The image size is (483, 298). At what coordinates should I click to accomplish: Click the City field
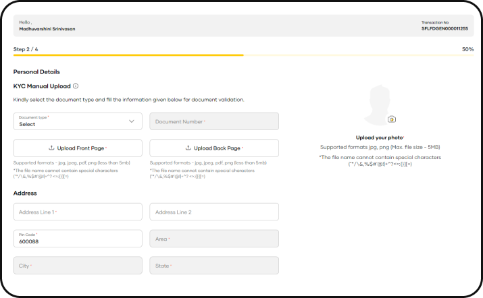click(78, 266)
